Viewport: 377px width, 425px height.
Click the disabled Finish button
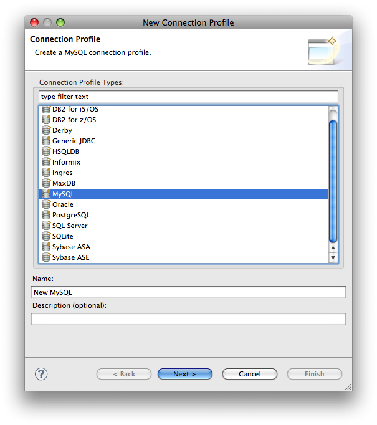coord(315,374)
